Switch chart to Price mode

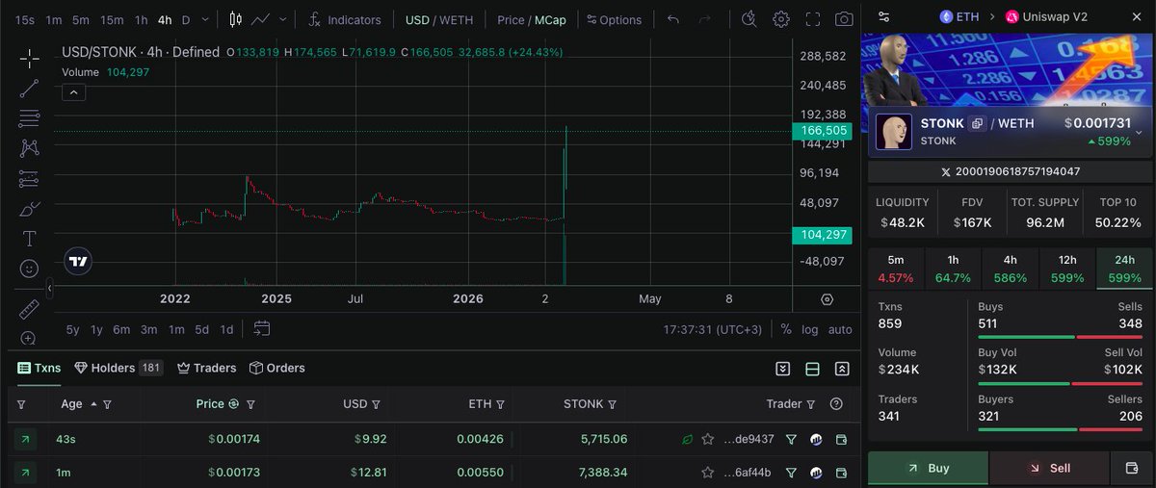511,19
